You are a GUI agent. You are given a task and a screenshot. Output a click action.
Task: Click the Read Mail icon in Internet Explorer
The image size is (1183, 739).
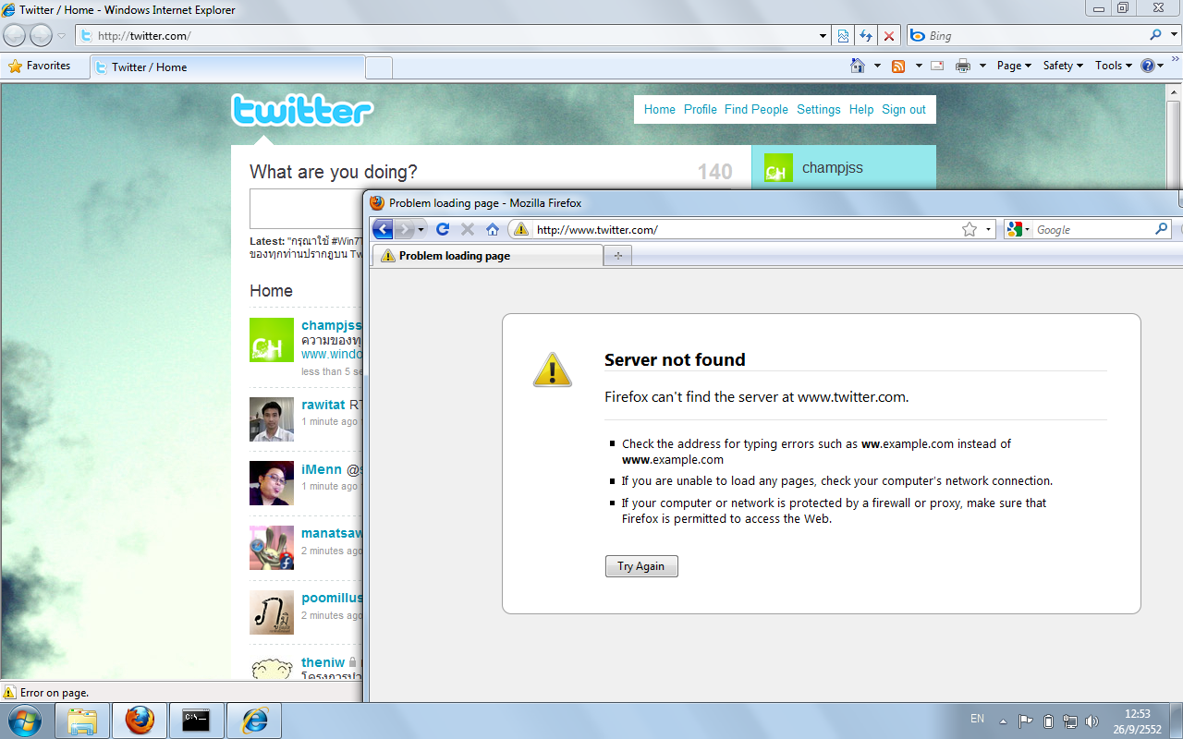(937, 66)
